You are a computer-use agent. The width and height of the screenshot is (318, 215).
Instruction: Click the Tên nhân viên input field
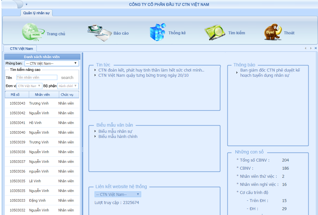point(37,77)
